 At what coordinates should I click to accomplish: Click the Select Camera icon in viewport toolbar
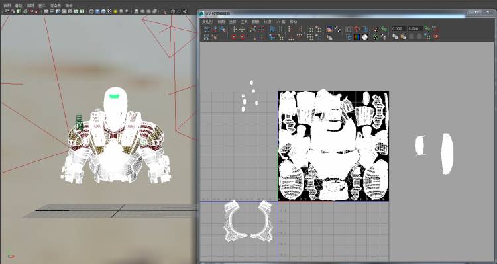coord(7,11)
